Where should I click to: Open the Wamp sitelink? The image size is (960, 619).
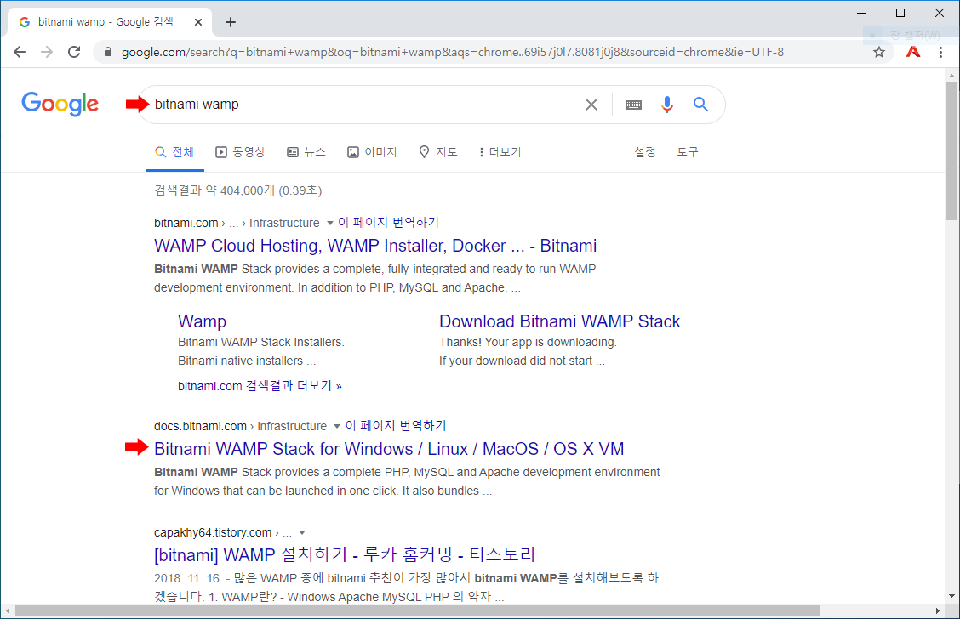tap(202, 321)
